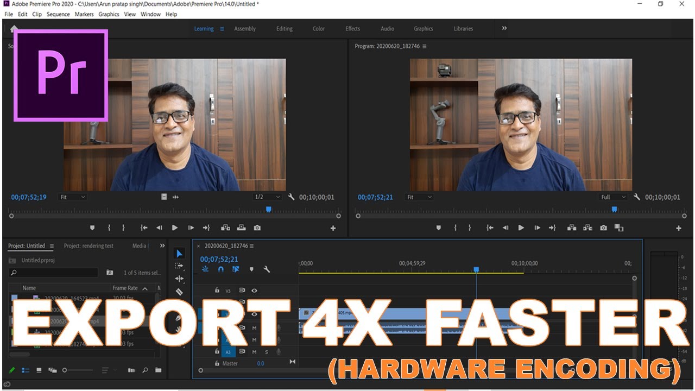Screen dimensions: 695x391
Task: Click Insert button in Source monitor
Action: 225,228
